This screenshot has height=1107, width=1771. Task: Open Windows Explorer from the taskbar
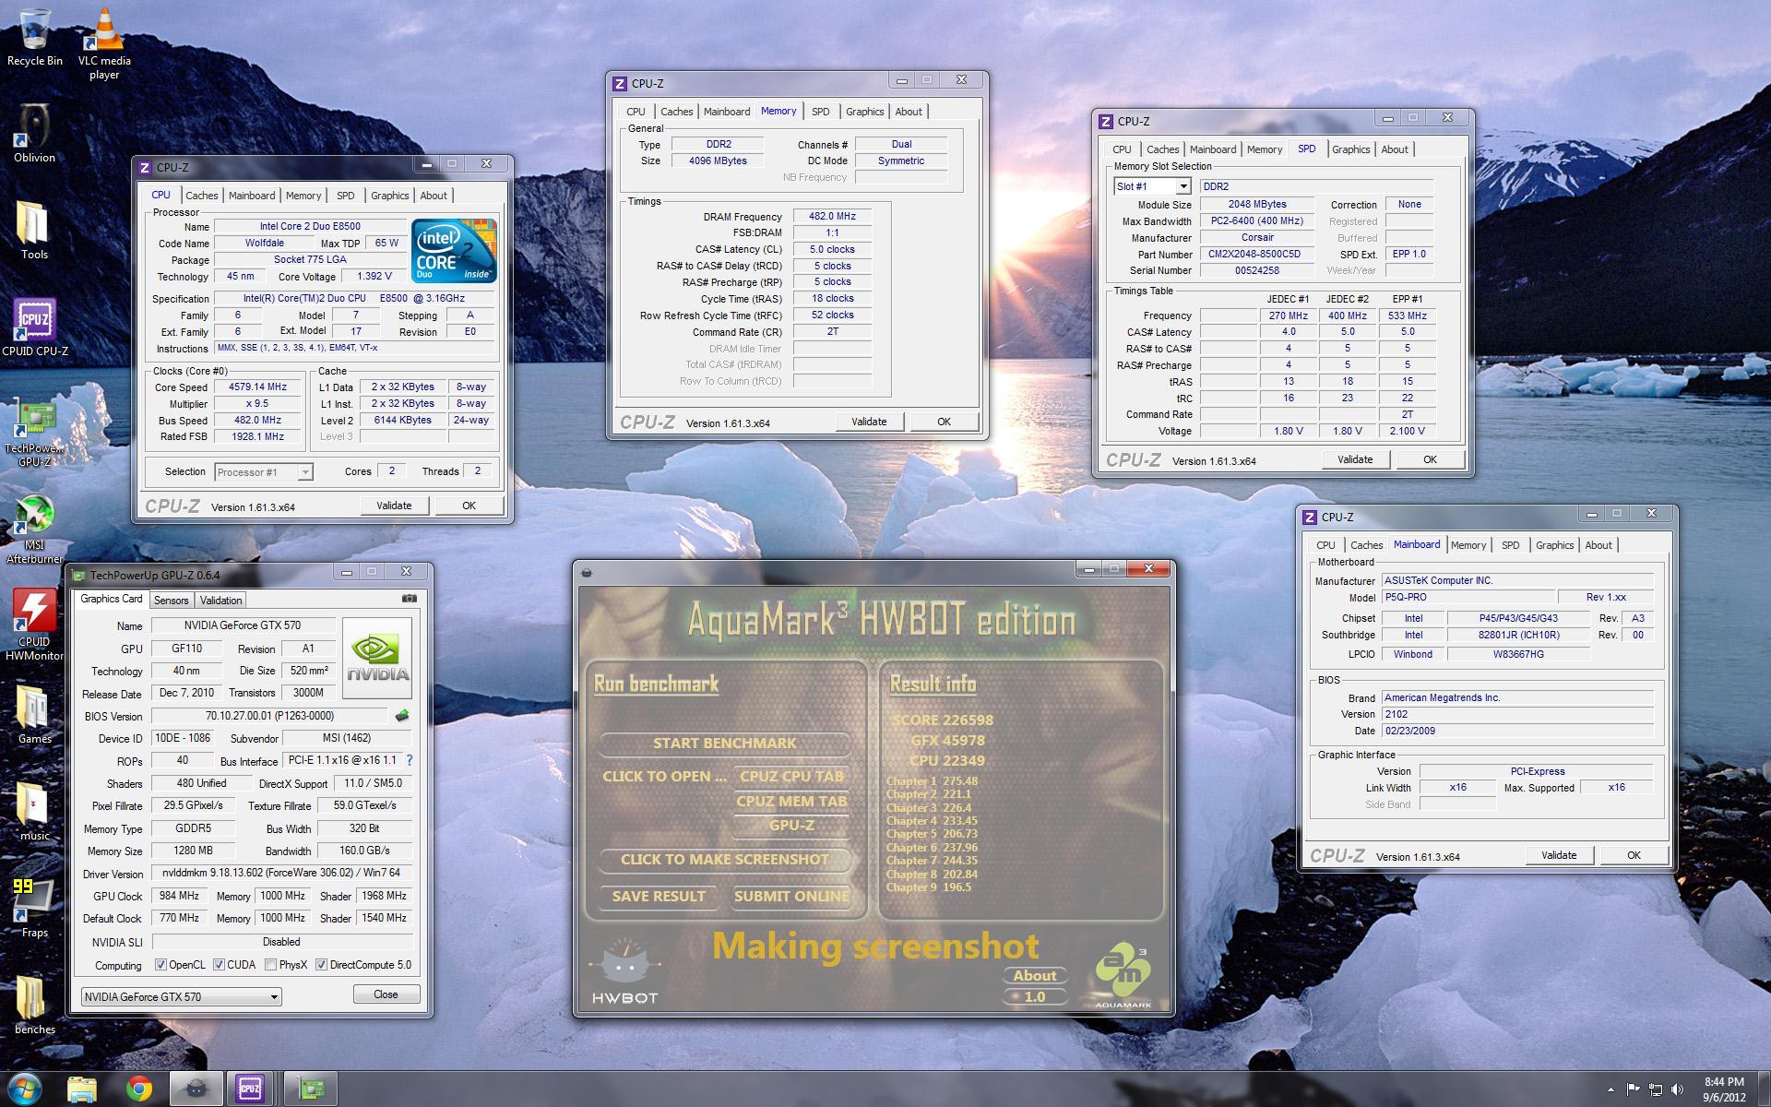pyautogui.click(x=82, y=1089)
